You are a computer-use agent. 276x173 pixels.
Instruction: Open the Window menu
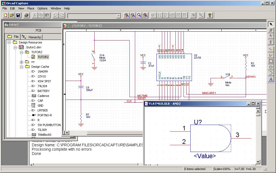pyautogui.click(x=56, y=8)
